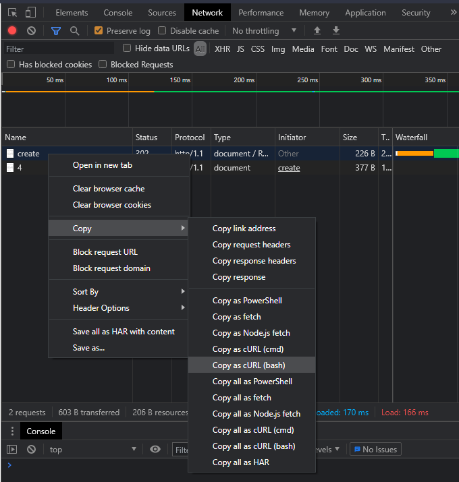The width and height of the screenshot is (459, 482).
Task: Click the network Filter text field
Action: tap(59, 49)
